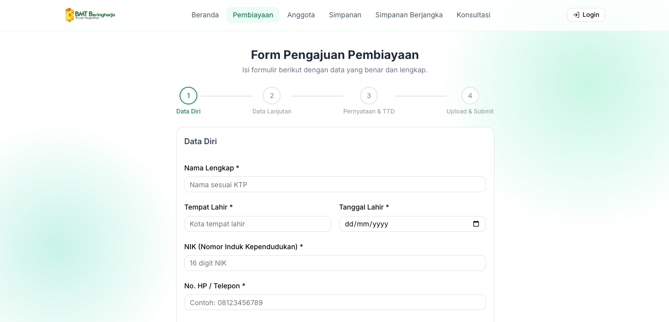Image resolution: width=669 pixels, height=322 pixels.
Task: Go to step 4 Upload & Submit
Action: pos(470,96)
